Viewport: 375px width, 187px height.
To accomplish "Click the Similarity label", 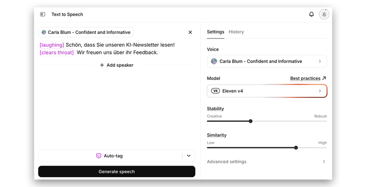I will (x=217, y=135).
